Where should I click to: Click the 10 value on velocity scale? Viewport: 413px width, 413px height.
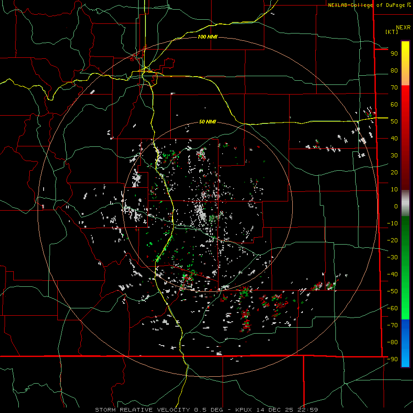tap(394, 190)
